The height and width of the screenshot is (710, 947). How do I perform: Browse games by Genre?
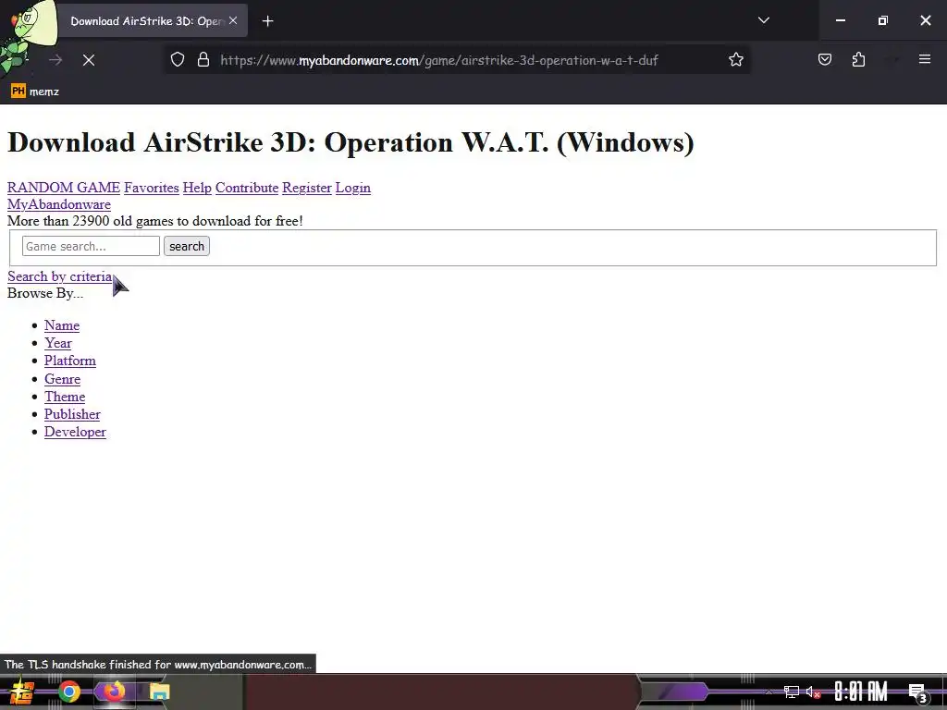click(x=62, y=378)
